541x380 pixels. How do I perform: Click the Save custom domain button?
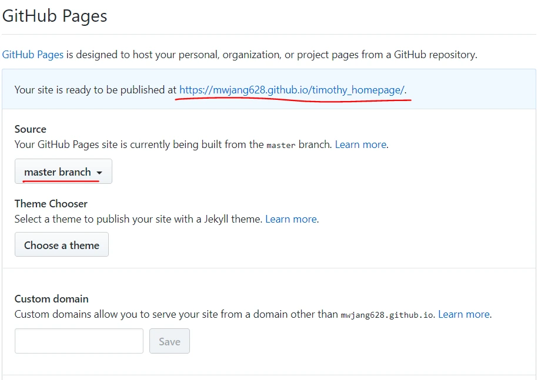click(x=169, y=341)
